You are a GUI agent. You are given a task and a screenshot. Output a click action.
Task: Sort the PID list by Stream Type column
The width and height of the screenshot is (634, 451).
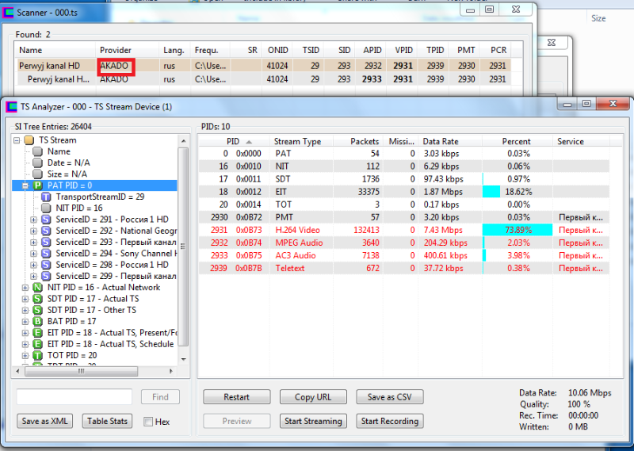298,141
